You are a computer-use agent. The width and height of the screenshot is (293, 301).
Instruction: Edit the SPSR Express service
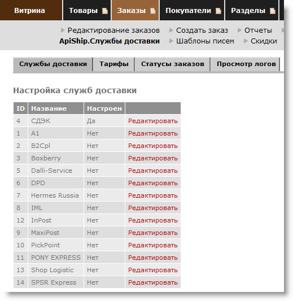153,282
